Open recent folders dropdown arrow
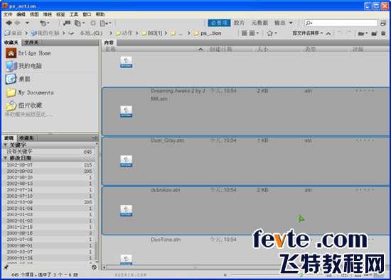 pos(27,23)
